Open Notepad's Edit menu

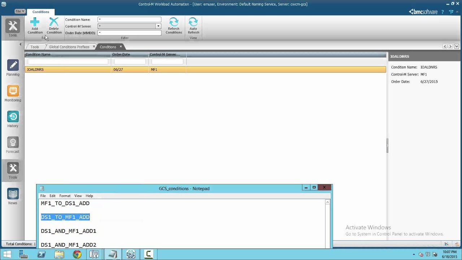pyautogui.click(x=52, y=196)
